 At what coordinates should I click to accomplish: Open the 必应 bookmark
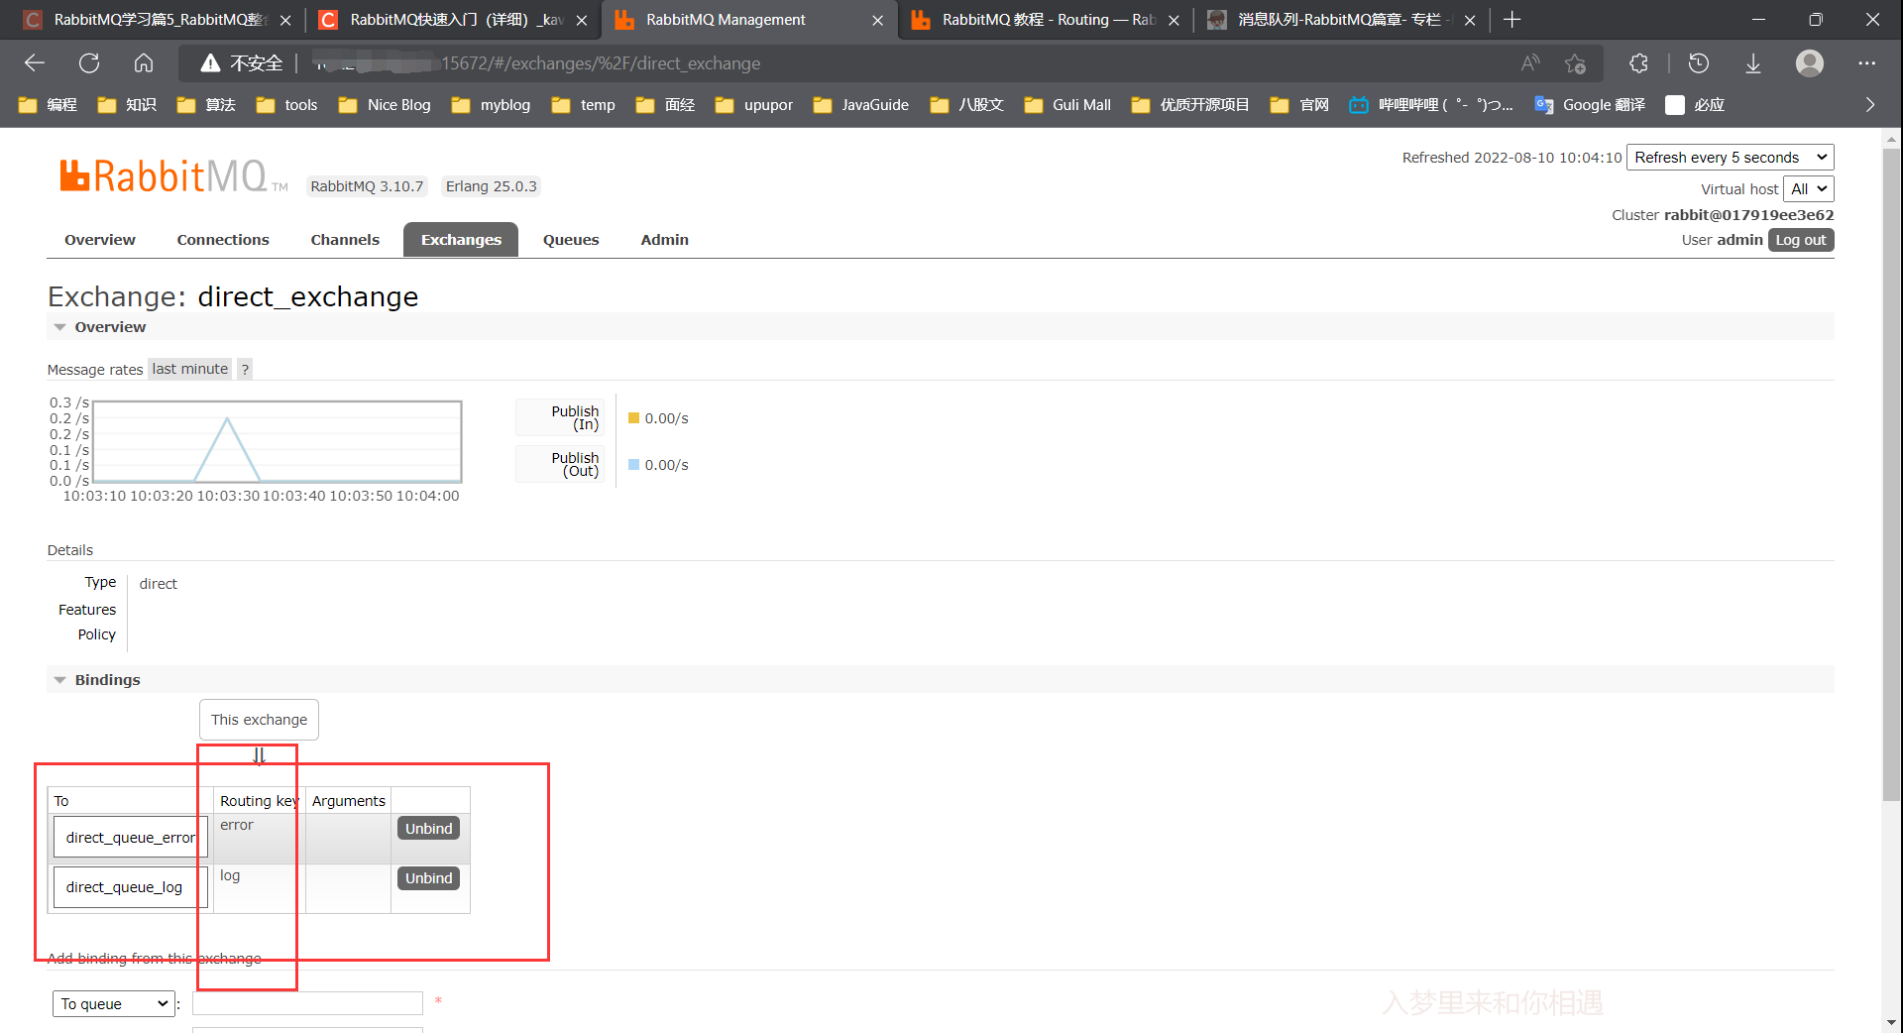[x=1696, y=105]
